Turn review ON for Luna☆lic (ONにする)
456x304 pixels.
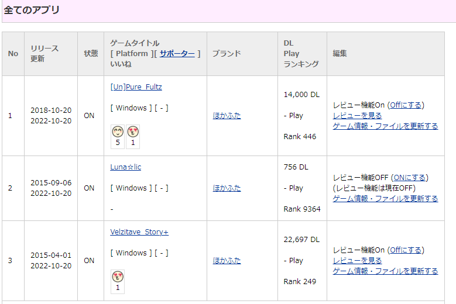click(x=410, y=177)
